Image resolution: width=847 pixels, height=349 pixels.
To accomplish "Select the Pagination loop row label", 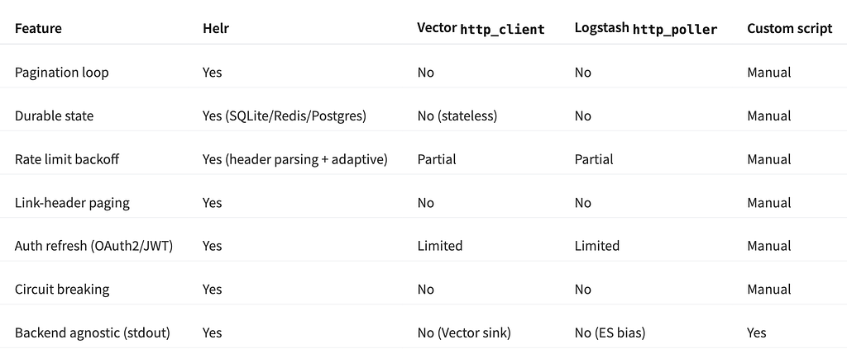I will point(61,72).
